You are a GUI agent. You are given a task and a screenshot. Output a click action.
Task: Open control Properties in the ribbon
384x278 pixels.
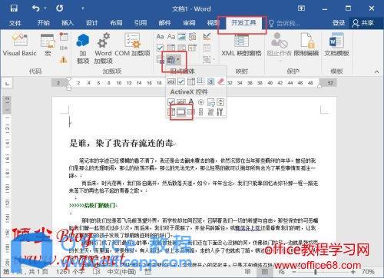point(207,48)
